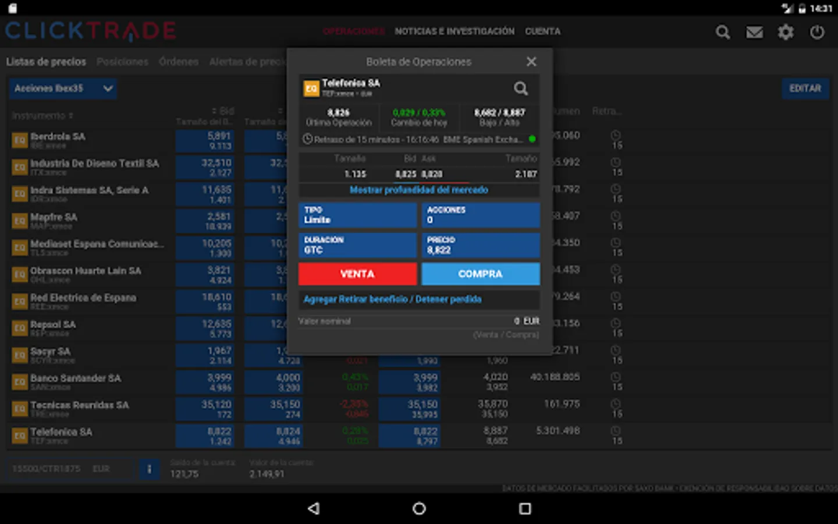Tap delay clock icon in Tecnicas Reunidas row
838x524 pixels.
(616, 403)
